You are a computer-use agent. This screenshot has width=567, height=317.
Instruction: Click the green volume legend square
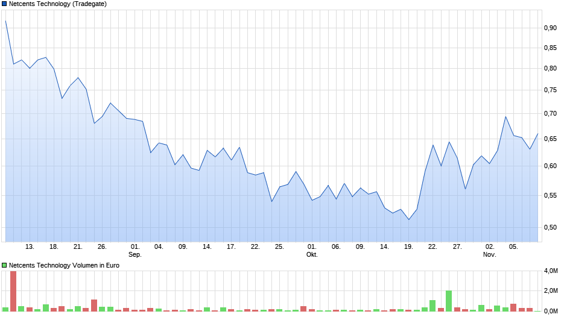point(4,265)
